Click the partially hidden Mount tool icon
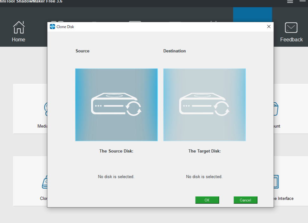 (276, 109)
